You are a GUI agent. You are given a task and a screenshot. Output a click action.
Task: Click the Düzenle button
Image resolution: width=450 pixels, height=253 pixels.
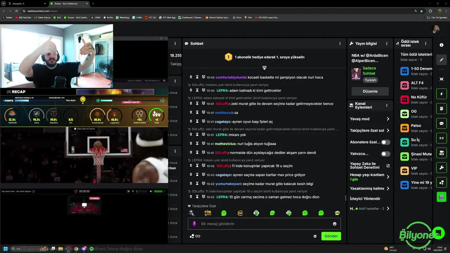(370, 91)
